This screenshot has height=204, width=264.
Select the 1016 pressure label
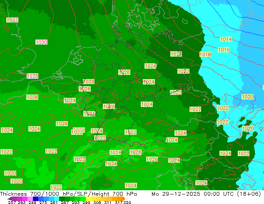[224, 50]
